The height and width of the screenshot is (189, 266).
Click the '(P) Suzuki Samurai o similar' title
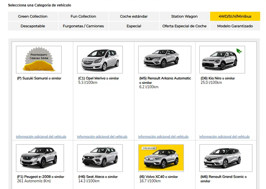click(39, 78)
